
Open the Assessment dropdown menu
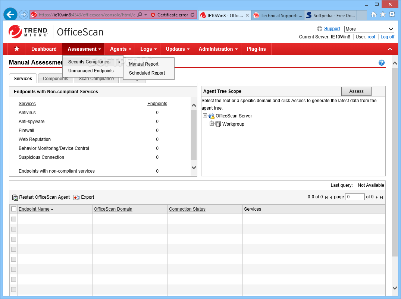pos(84,49)
